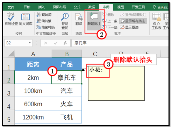Select row 1 header
171x128 pixels.
pyautogui.click(x=9, y=64)
